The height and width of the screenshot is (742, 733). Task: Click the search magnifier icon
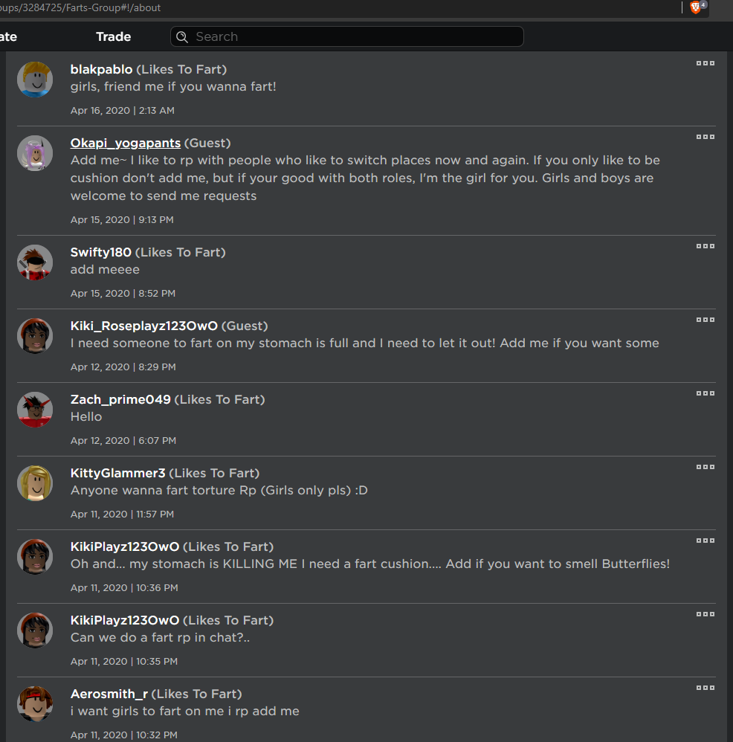pos(182,37)
